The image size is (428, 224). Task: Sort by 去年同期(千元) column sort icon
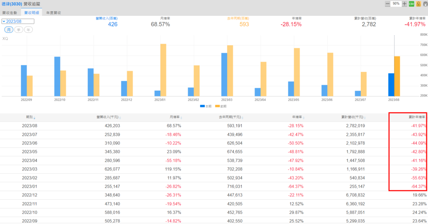coord(242,117)
